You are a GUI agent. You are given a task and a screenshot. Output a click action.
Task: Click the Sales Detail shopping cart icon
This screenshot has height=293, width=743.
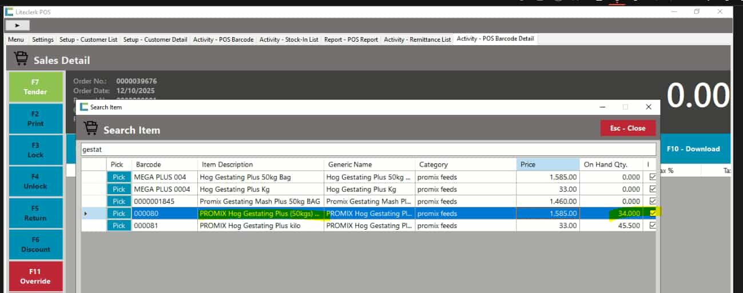pyautogui.click(x=21, y=59)
